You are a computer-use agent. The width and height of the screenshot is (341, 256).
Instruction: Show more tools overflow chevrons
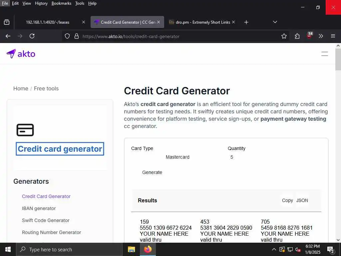[x=321, y=36]
